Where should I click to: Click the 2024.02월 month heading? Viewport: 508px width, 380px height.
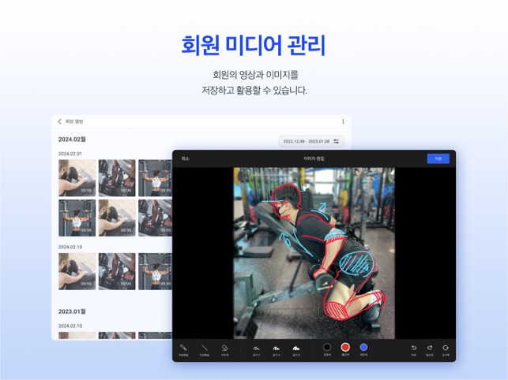point(72,140)
